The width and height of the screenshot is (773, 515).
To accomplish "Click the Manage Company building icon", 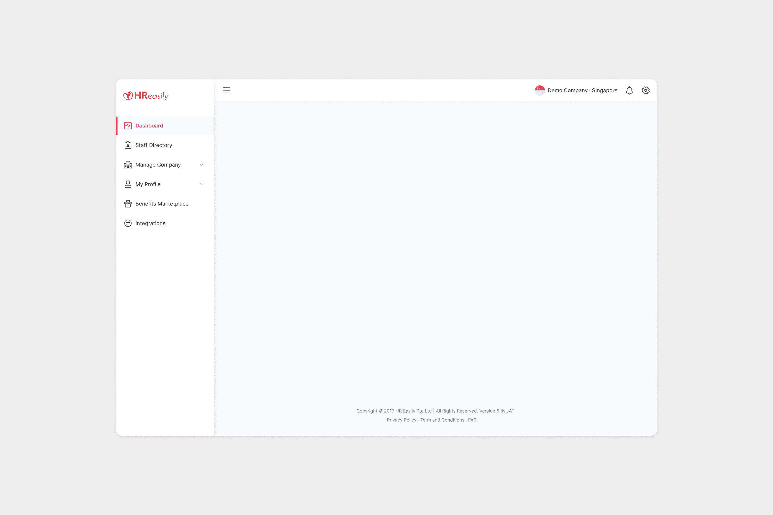I will point(128,165).
